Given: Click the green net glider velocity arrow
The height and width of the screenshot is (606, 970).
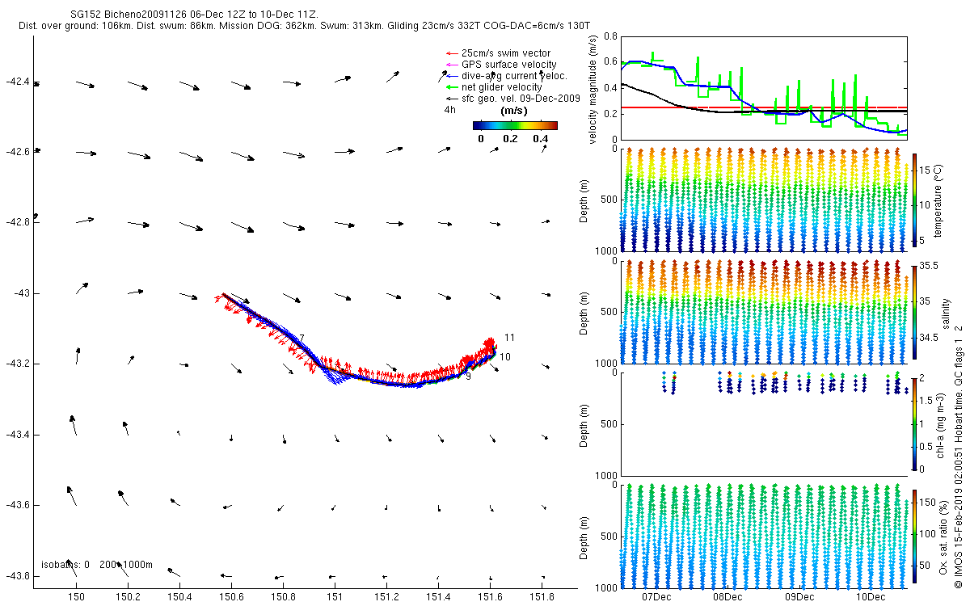Looking at the screenshot, I should pos(452,86).
